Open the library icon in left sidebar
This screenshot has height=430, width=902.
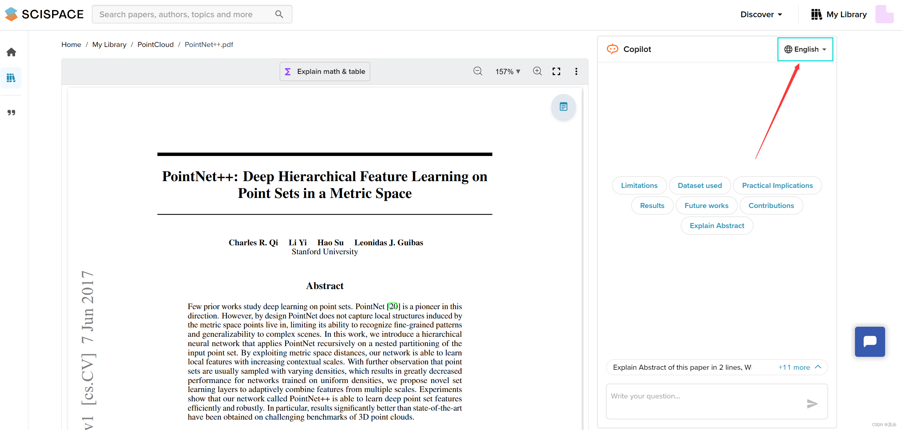11,78
